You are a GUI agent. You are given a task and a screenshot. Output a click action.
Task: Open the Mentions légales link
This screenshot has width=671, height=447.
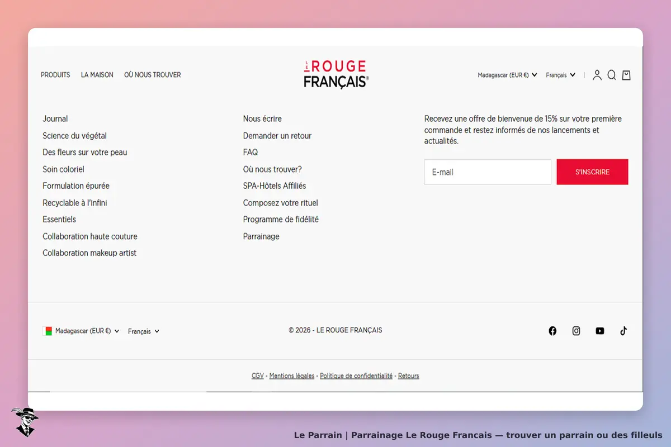tap(292, 376)
